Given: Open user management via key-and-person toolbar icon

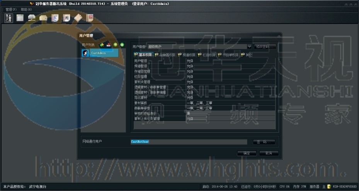Looking at the screenshot, I should (x=9, y=18).
